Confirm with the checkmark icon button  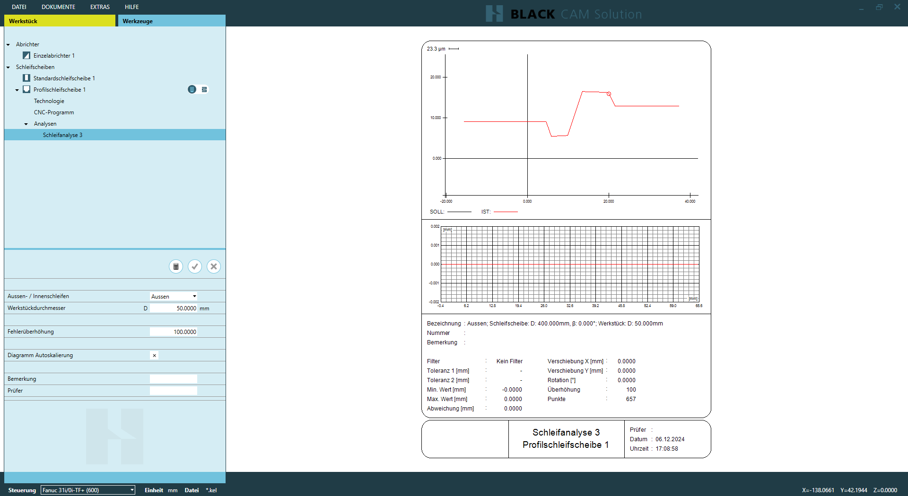(195, 266)
